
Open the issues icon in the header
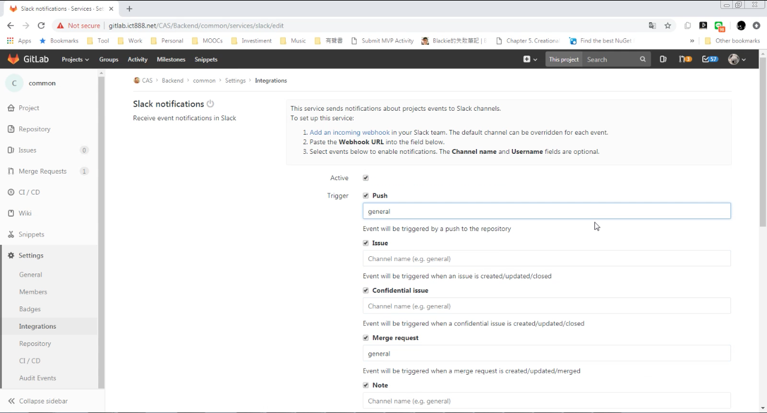pos(663,59)
